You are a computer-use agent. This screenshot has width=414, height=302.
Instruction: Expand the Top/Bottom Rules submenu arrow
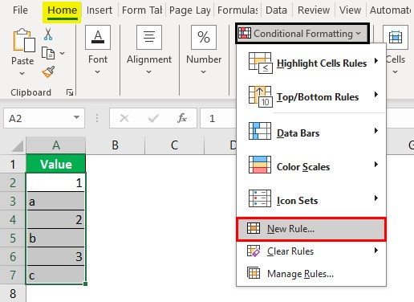[376, 94]
